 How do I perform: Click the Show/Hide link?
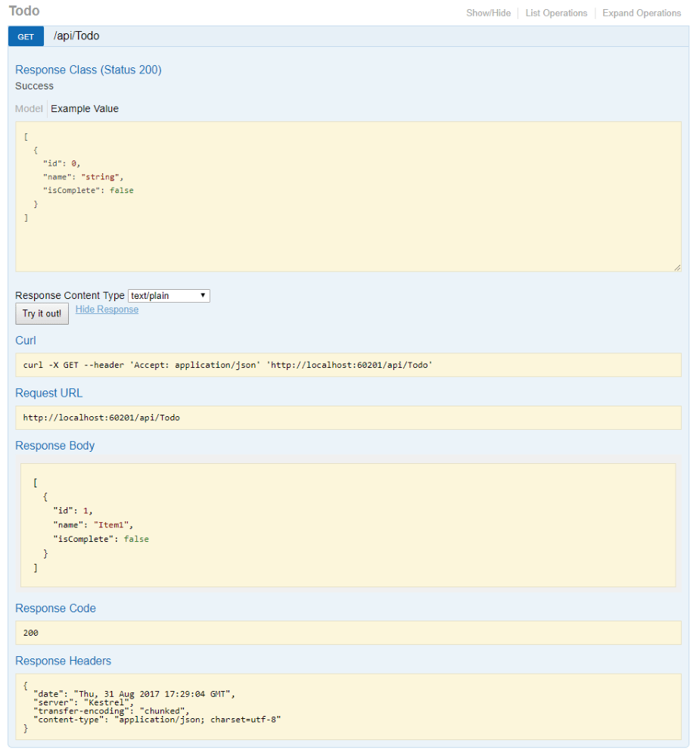pyautogui.click(x=488, y=13)
